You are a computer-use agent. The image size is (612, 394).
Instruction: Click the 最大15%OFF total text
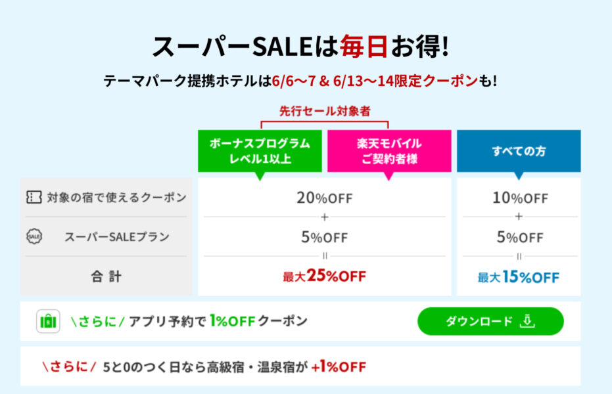point(519,276)
